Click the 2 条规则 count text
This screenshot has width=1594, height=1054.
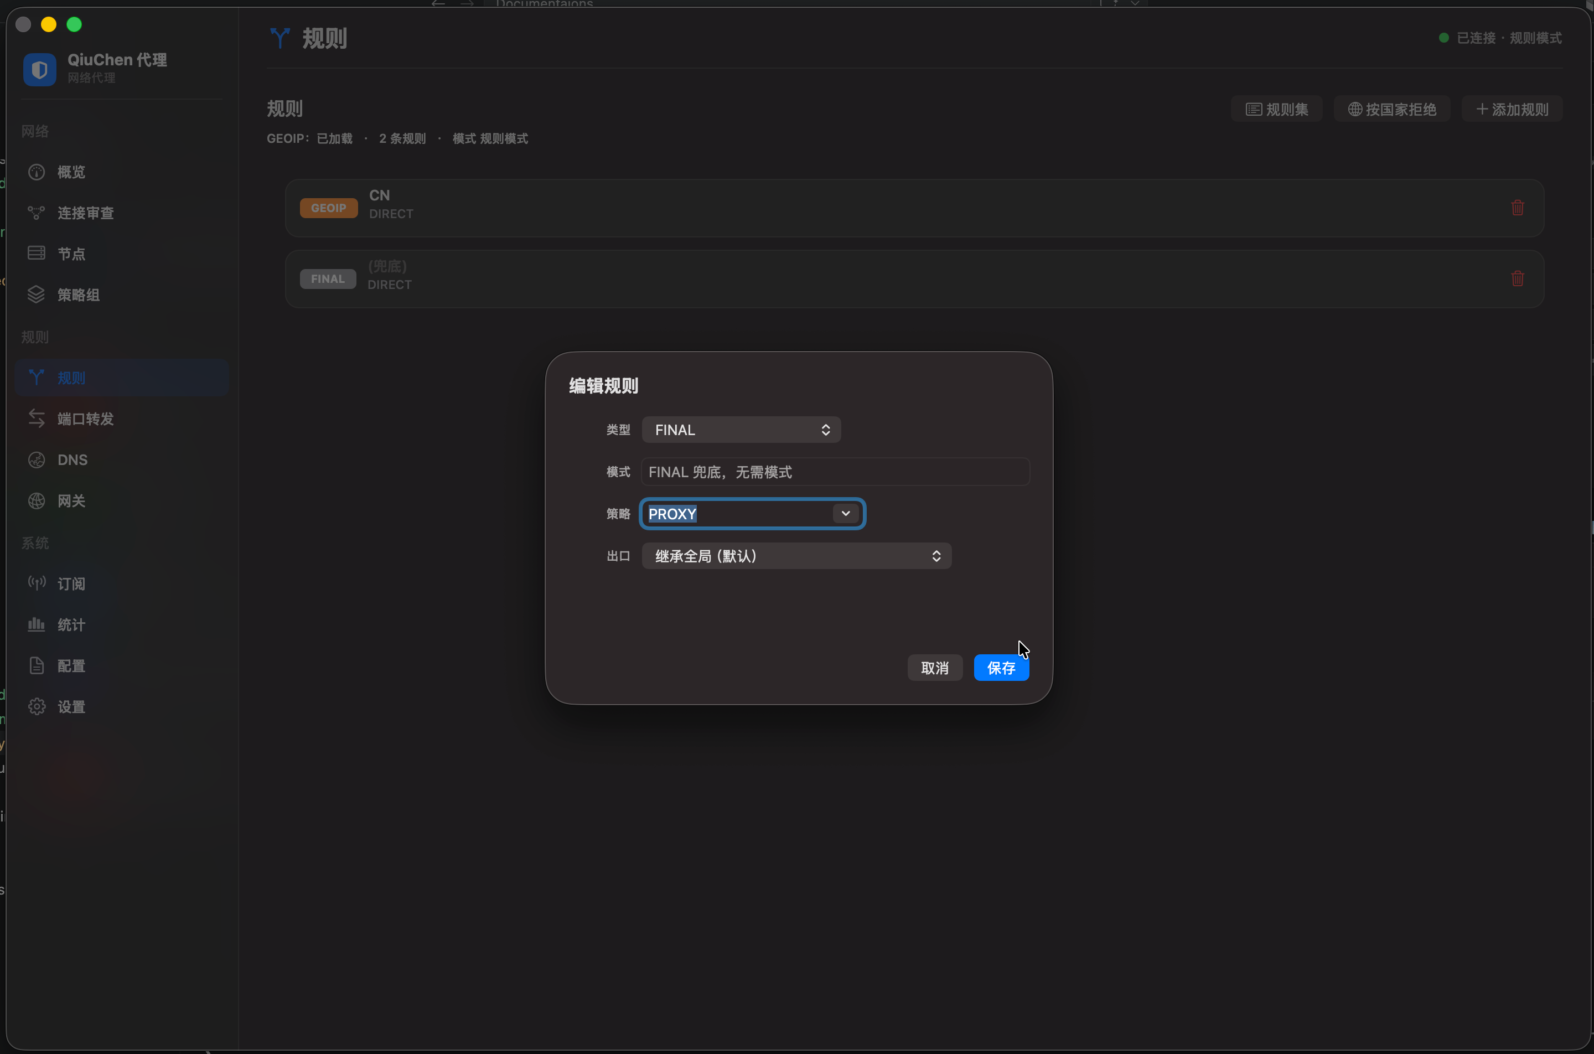pyautogui.click(x=402, y=138)
